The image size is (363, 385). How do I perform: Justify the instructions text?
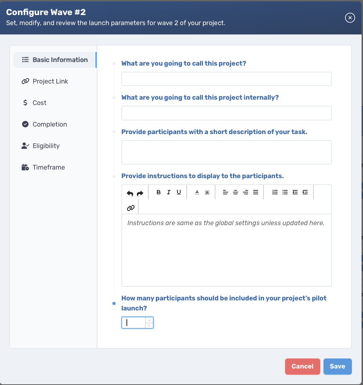(x=256, y=192)
